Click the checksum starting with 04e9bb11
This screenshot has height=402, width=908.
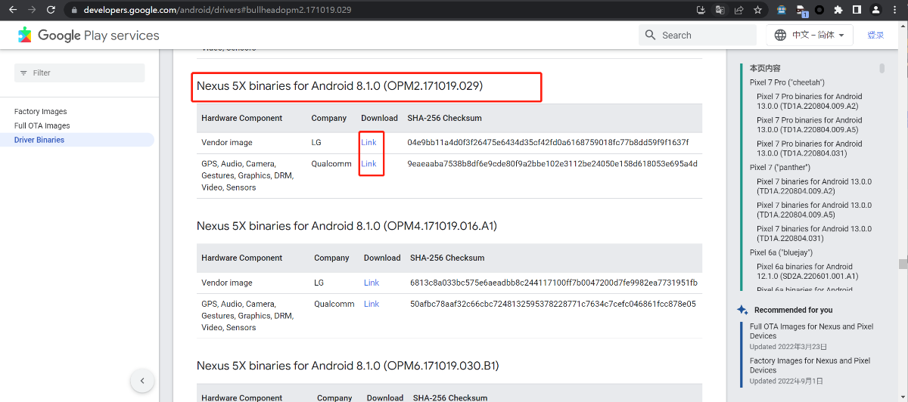548,142
